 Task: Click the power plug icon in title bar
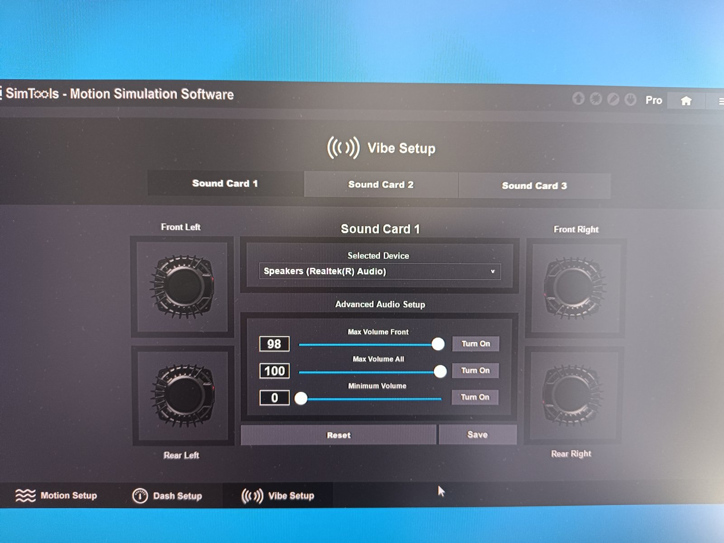(630, 99)
